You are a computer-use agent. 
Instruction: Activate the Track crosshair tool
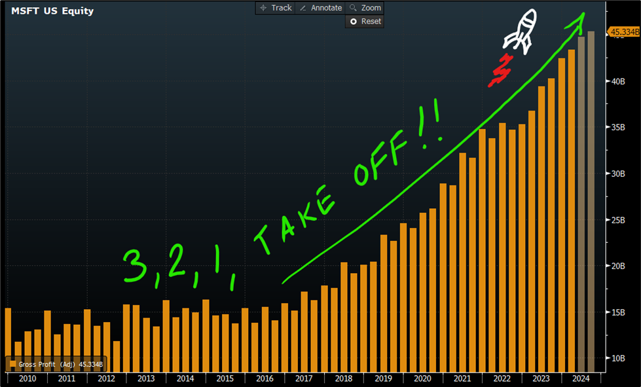coord(275,8)
